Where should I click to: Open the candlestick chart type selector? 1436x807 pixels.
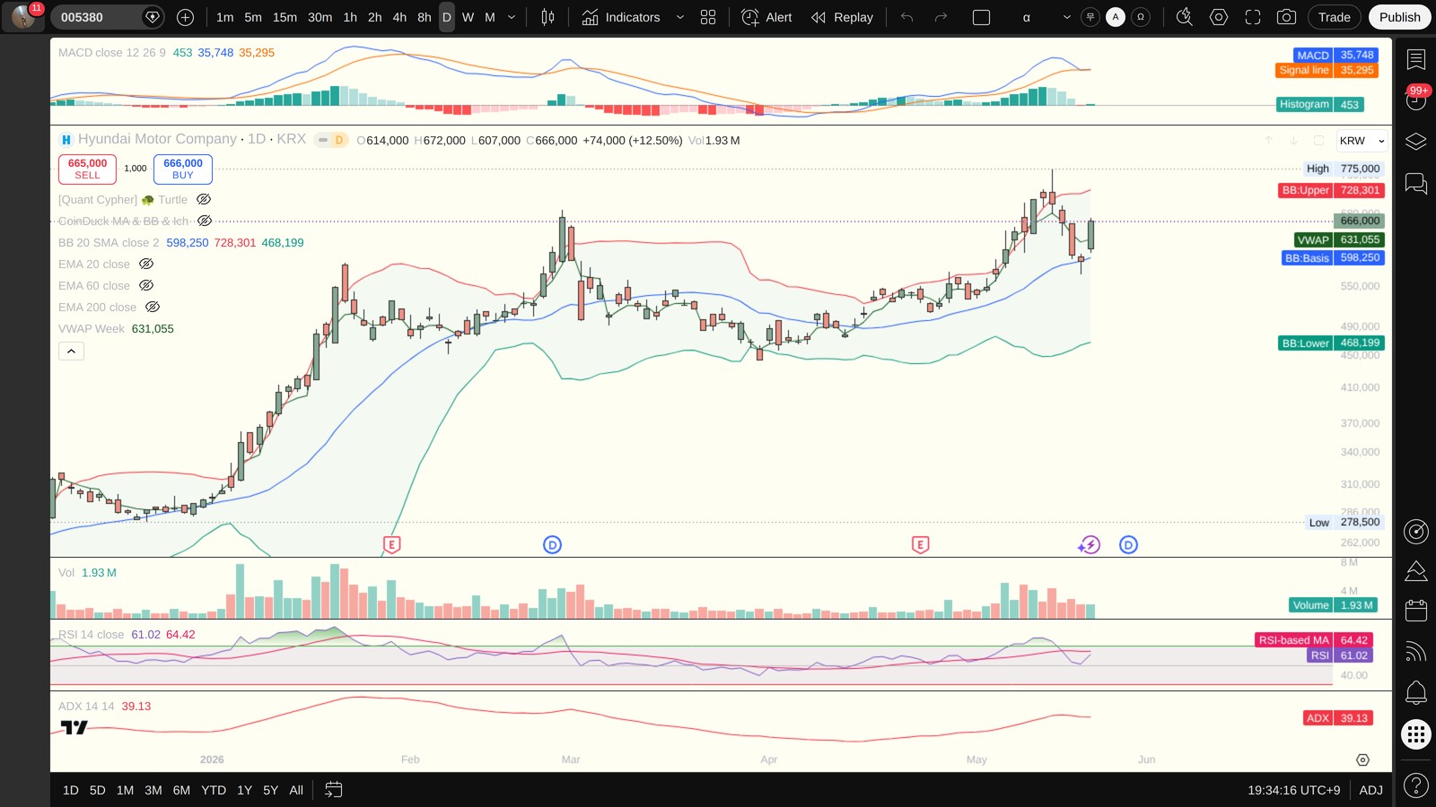(547, 17)
